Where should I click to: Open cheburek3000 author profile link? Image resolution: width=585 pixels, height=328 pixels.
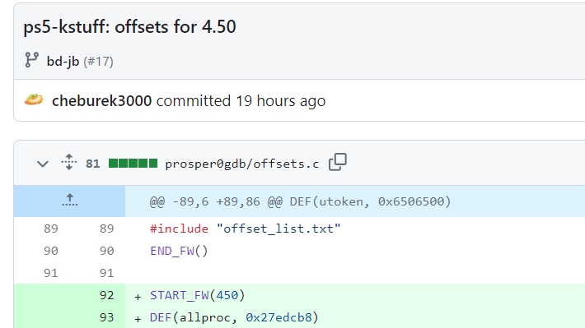coord(102,101)
